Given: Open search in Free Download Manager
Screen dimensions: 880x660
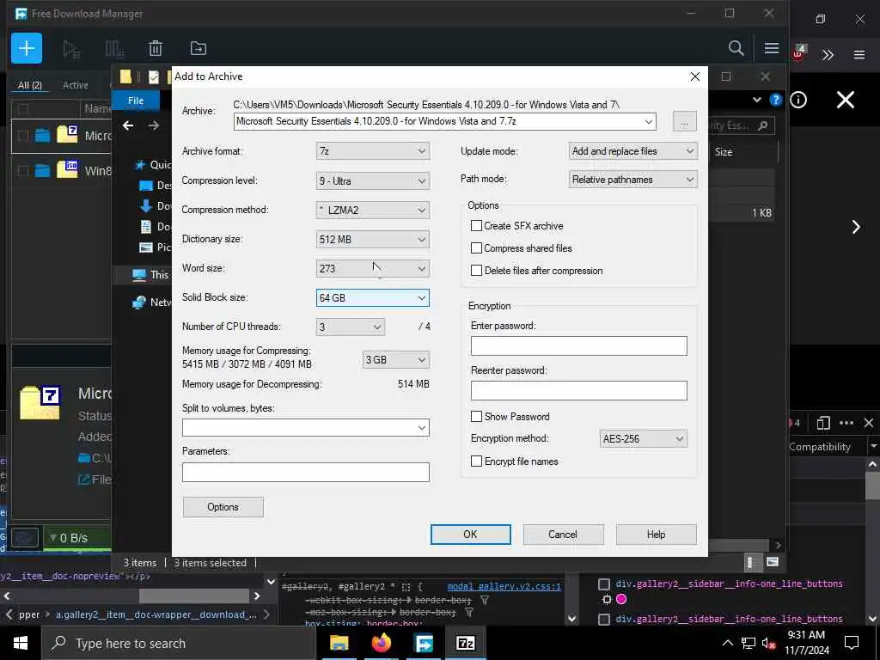Looking at the screenshot, I should pos(736,48).
